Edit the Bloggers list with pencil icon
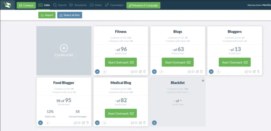Screen dimensions: 271x131 pos(254,72)
